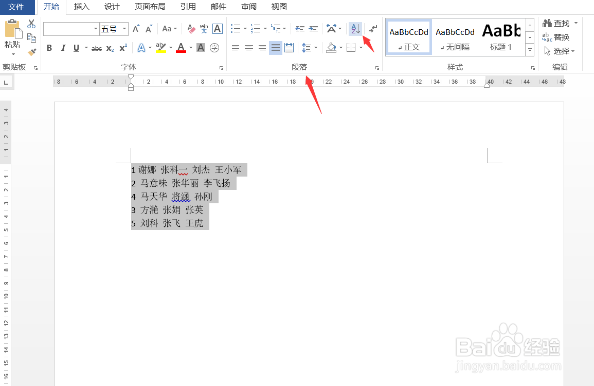Clear all formatting with eraser icon
This screenshot has height=386, width=594.
[191, 29]
